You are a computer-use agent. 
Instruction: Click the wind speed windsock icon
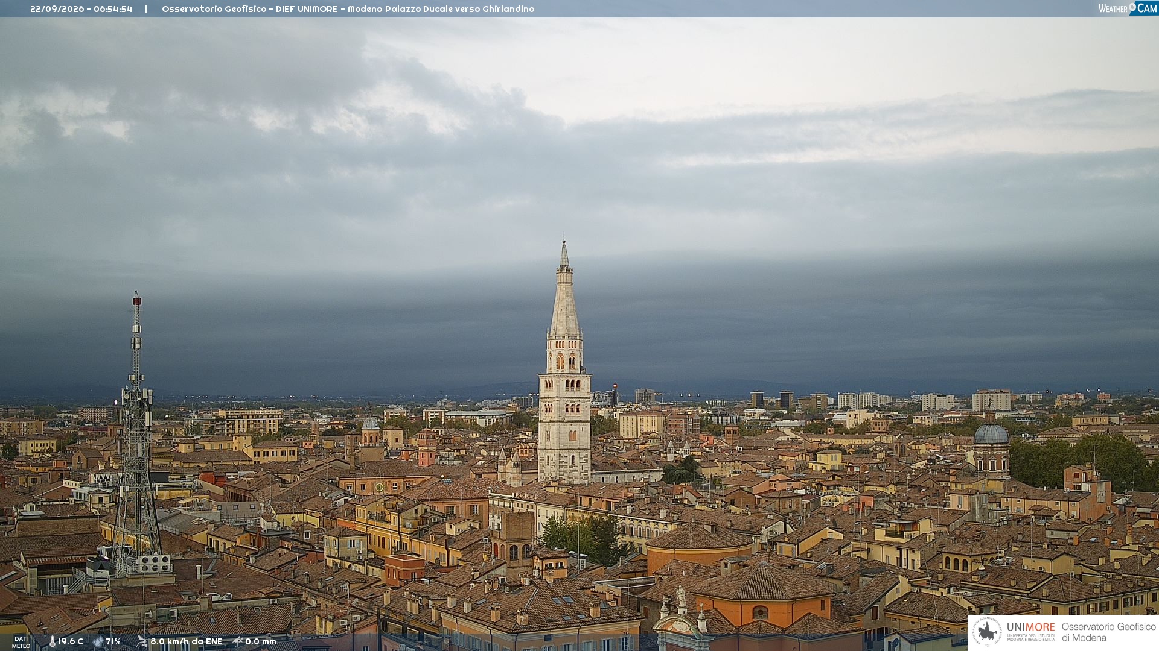pos(142,641)
